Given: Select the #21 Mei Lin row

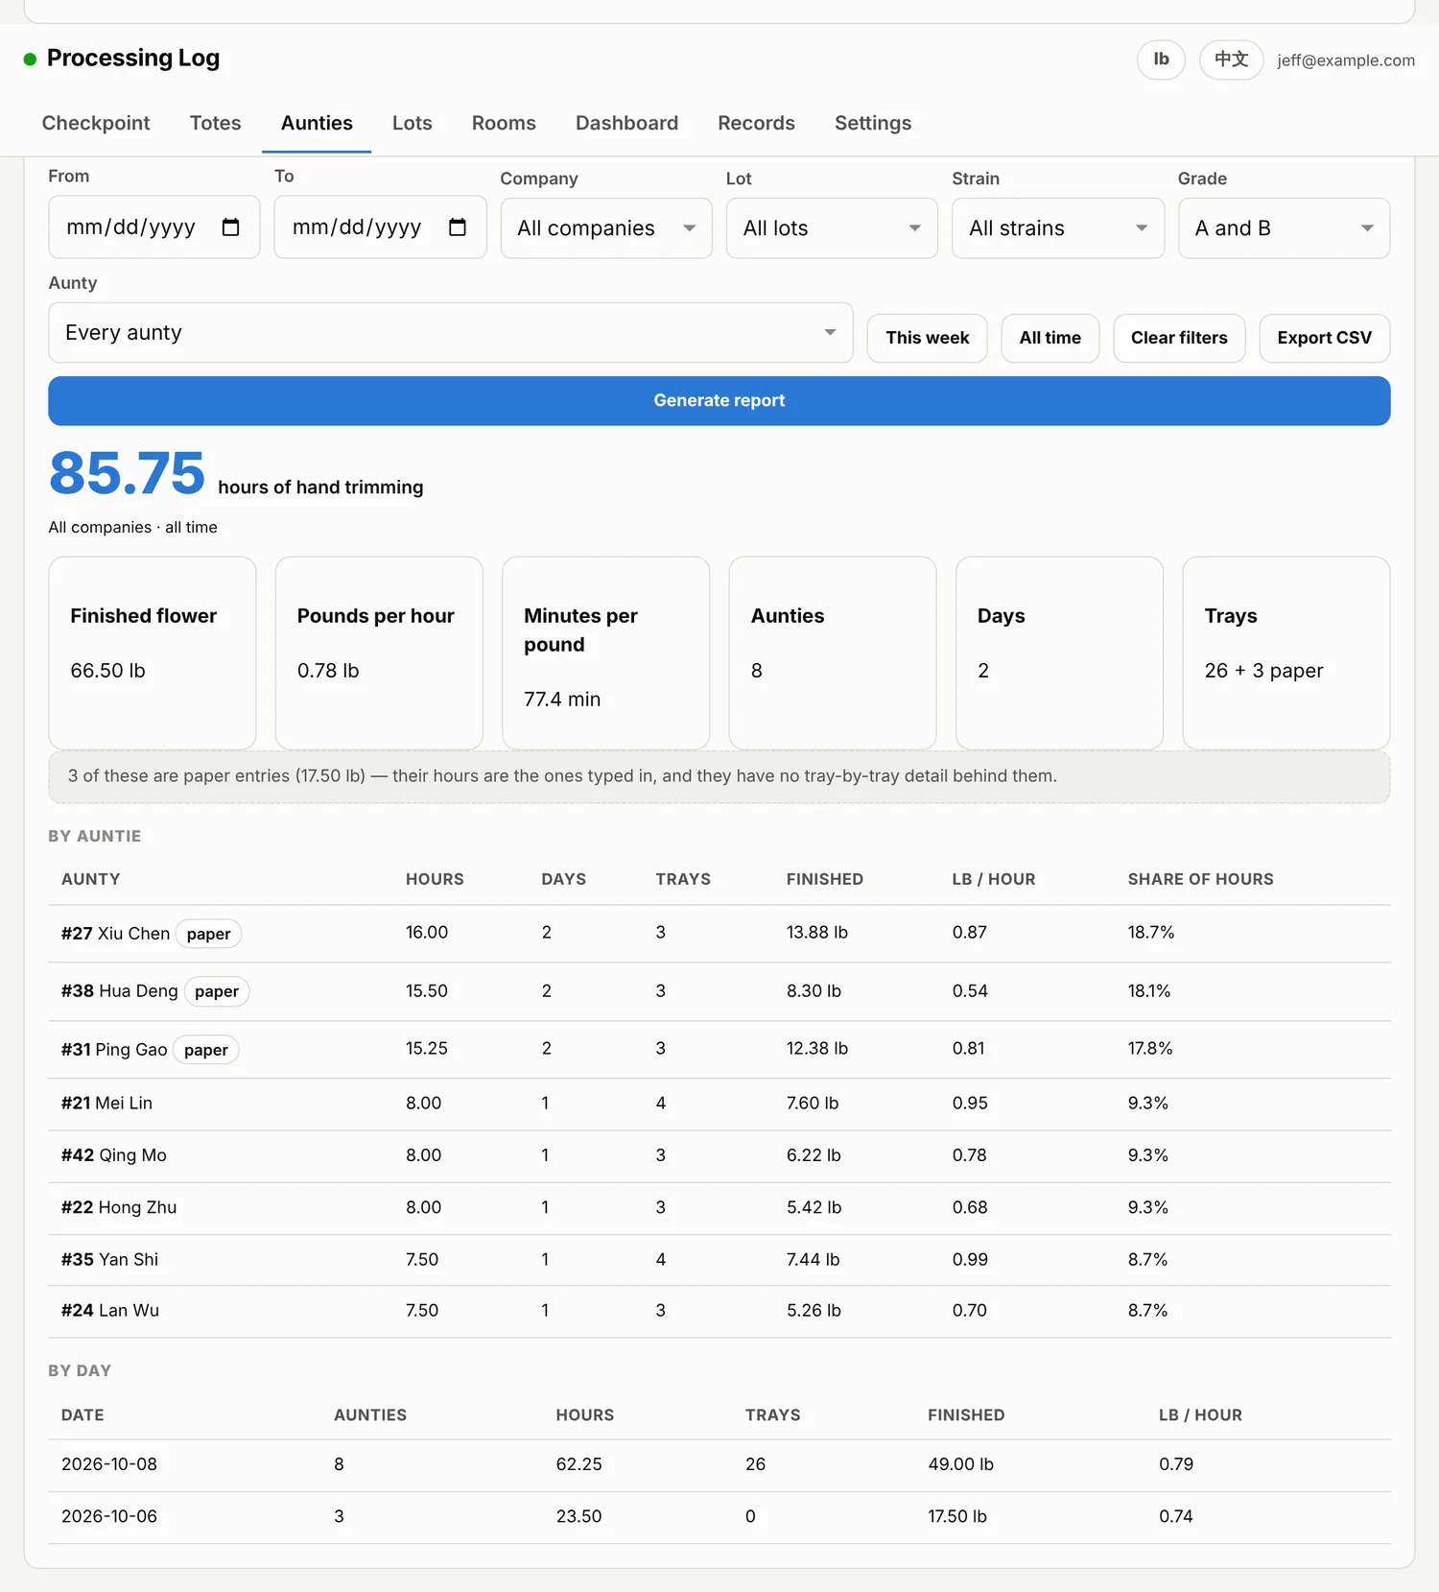Looking at the screenshot, I should [x=719, y=1104].
